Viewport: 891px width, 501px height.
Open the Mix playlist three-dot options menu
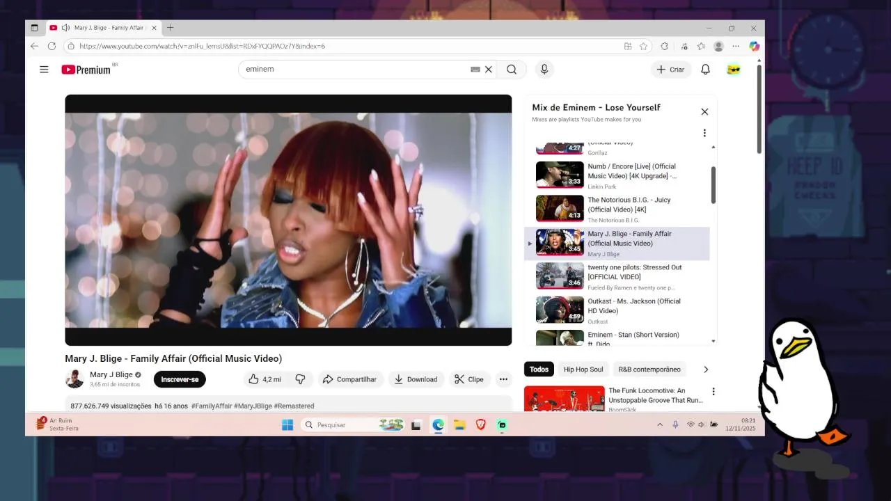click(x=704, y=133)
